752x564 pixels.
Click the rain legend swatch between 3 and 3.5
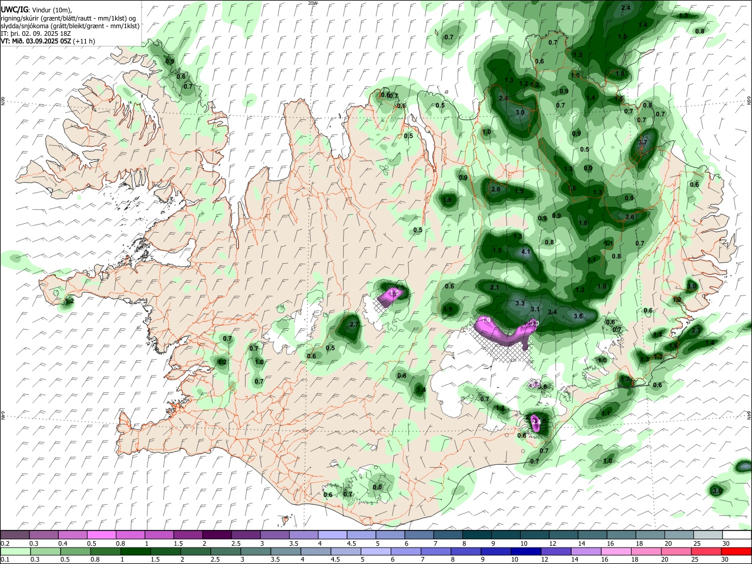(x=256, y=552)
